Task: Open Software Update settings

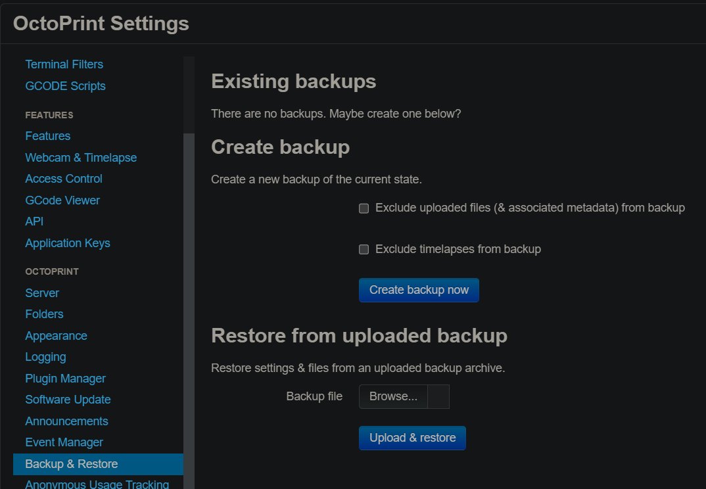Action: tap(68, 400)
